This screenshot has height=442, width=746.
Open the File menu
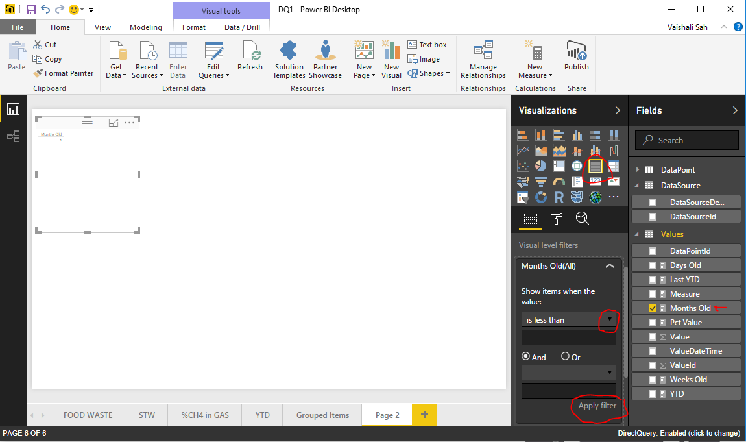click(x=18, y=27)
